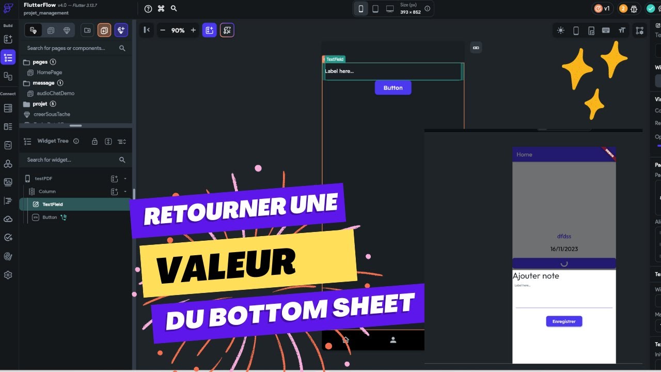Toggle light/dark mode sun icon
The width and height of the screenshot is (661, 372).
[561, 30]
